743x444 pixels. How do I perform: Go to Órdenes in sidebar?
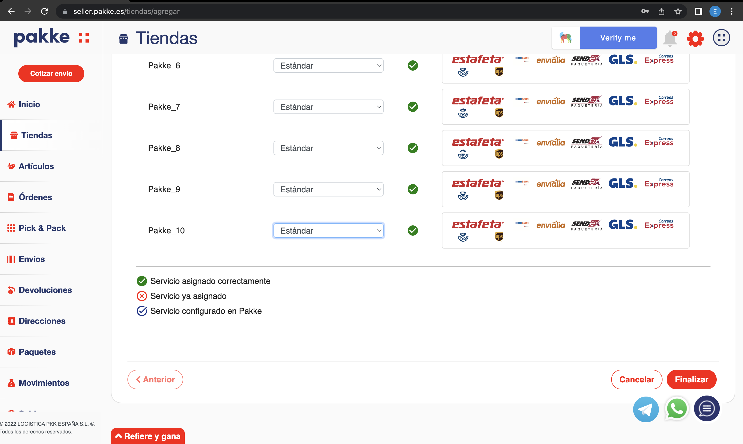pyautogui.click(x=35, y=197)
